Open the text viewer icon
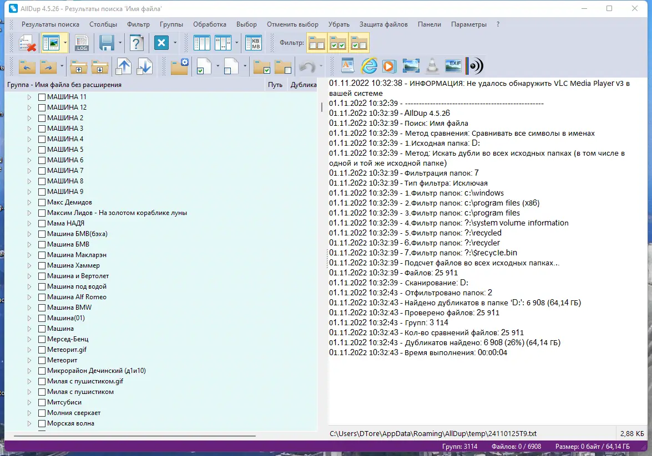The width and height of the screenshot is (652, 456). (347, 65)
